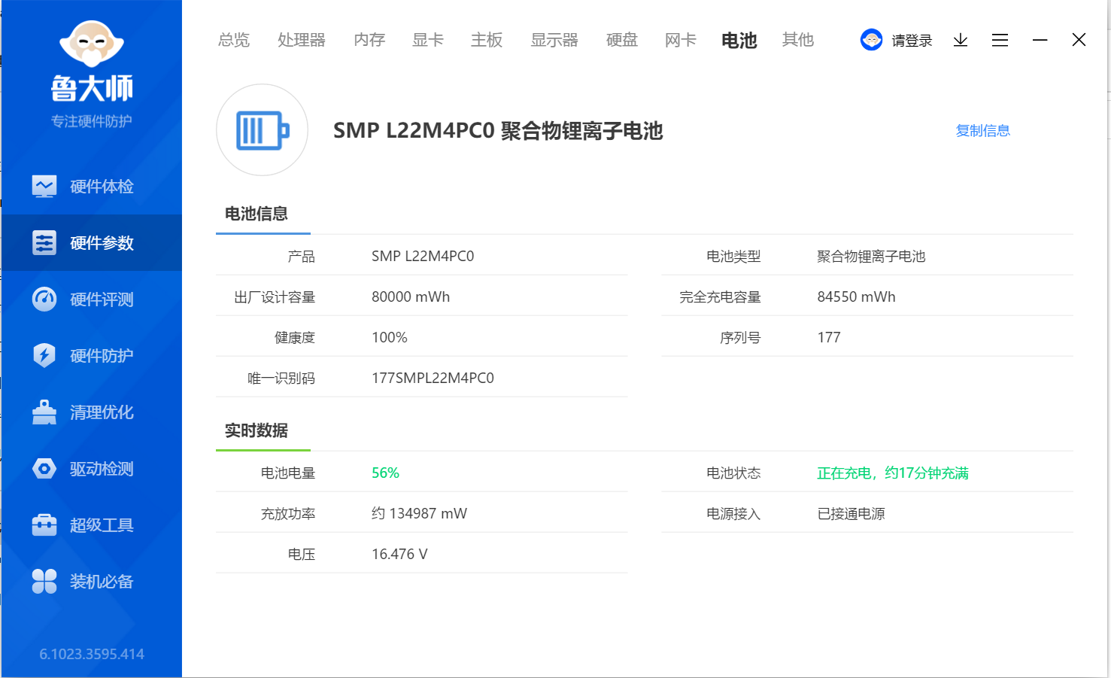Viewport: 1111px width, 678px height.
Task: Open the hamburger main menu
Action: [x=1000, y=40]
